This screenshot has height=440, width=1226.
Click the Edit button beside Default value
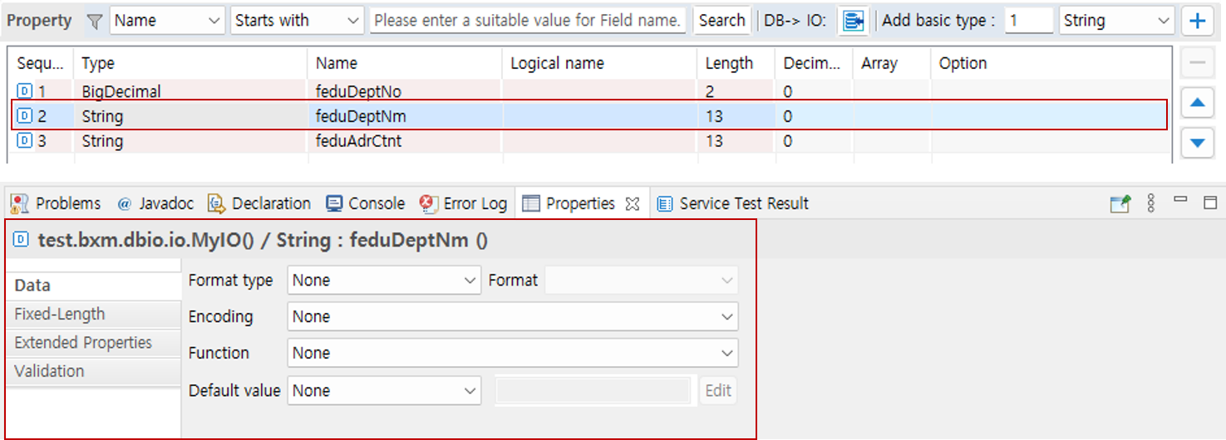[x=718, y=390]
